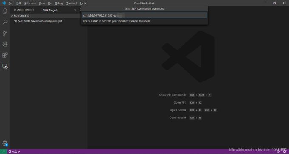Click the REMOTE EXPLORER panel title
Viewport: 289px width, 154px height.
pos(24,10)
